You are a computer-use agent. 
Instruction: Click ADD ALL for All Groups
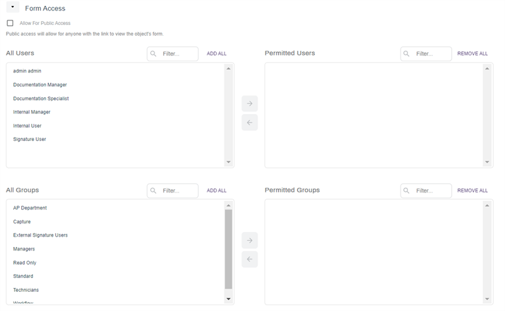[217, 190]
